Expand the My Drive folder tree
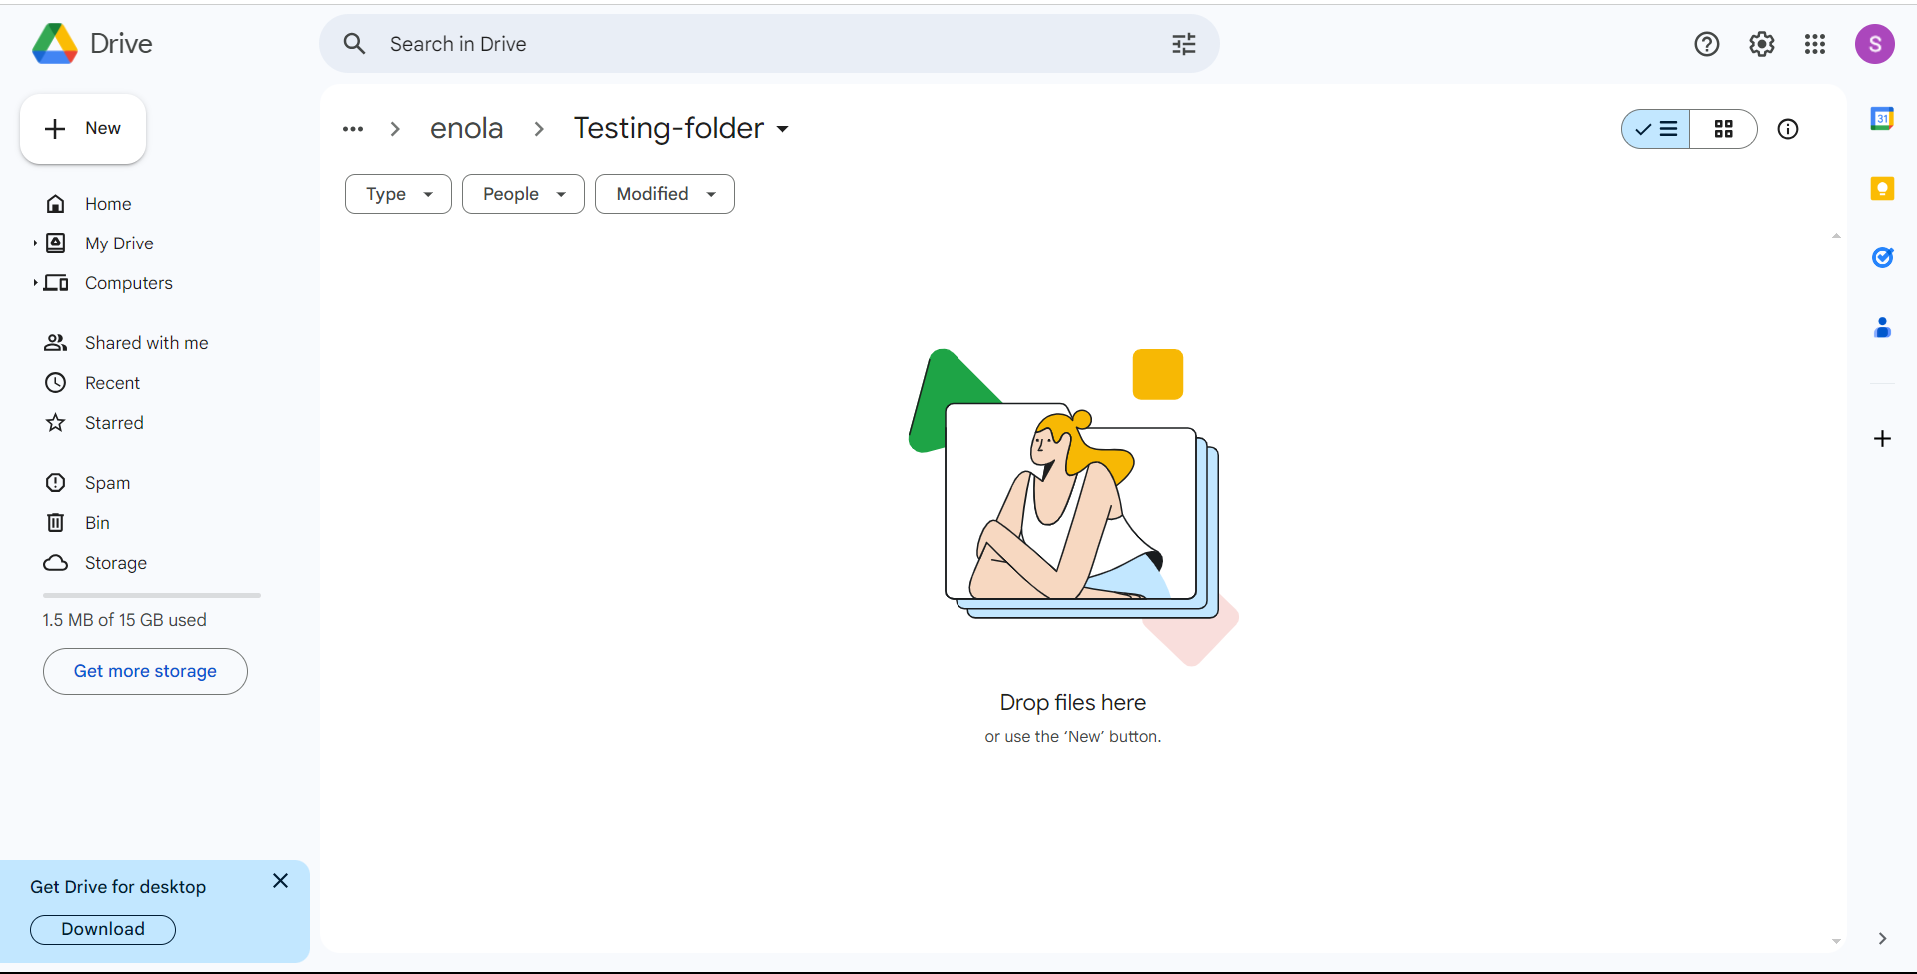The image size is (1917, 974). [x=35, y=243]
